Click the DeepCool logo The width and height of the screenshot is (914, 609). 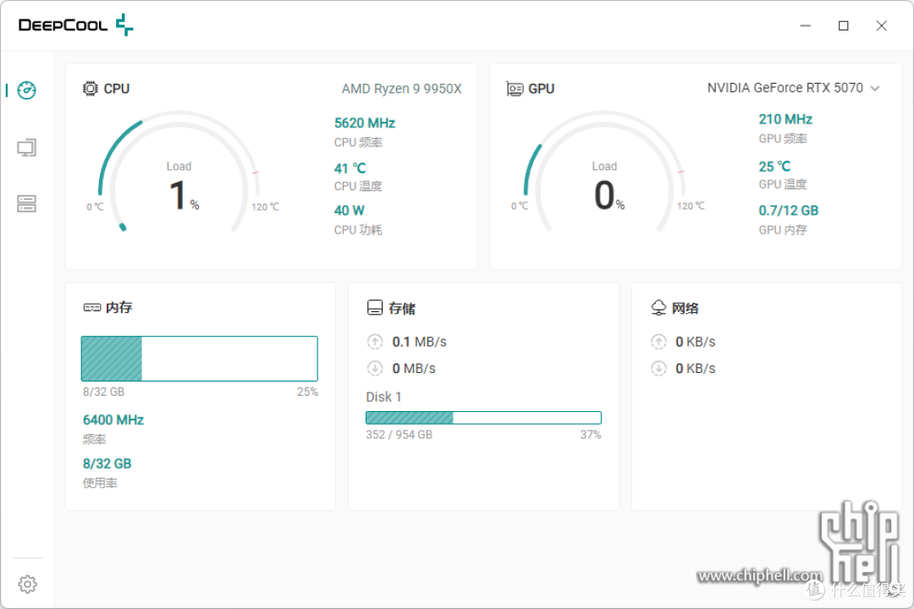point(76,25)
